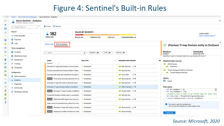Collapse the rule details pane
Image resolution: width=224 pixels, height=126 pixels.
point(220,42)
